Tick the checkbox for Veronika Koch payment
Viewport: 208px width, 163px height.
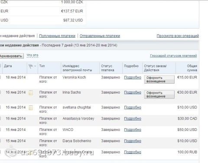(0, 78)
